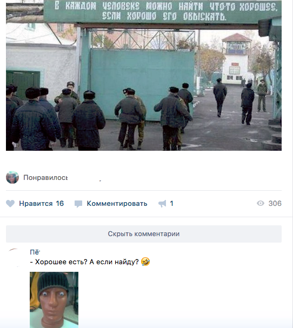The width and height of the screenshot is (293, 328).
Task: Click the Комментировать link
Action: point(117,204)
